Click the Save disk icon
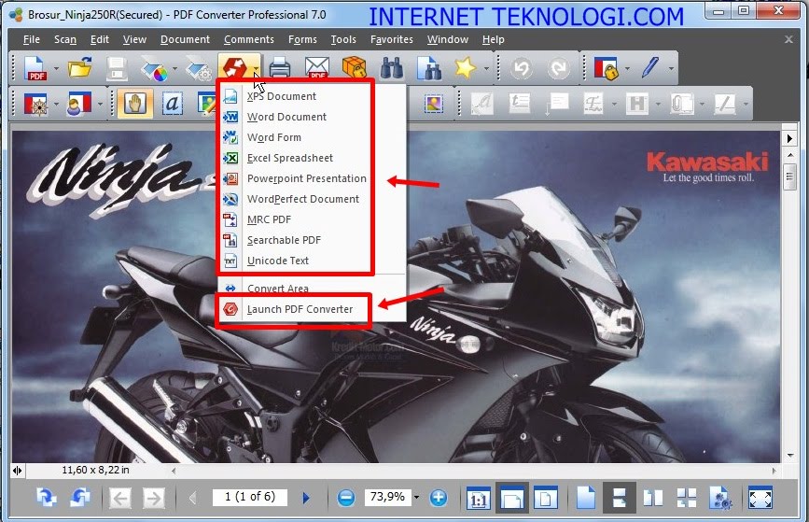 coord(118,68)
